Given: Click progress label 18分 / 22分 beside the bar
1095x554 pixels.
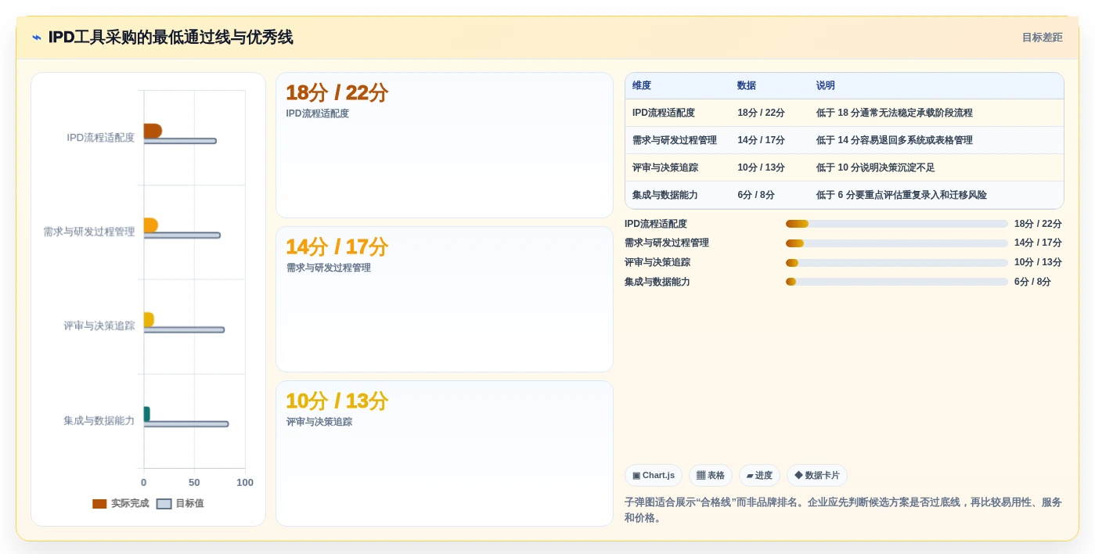Looking at the screenshot, I should (1038, 224).
